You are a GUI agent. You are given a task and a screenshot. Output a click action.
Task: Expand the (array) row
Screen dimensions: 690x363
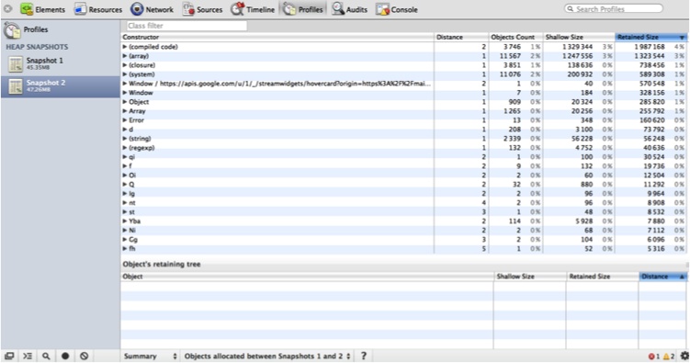[x=125, y=56]
